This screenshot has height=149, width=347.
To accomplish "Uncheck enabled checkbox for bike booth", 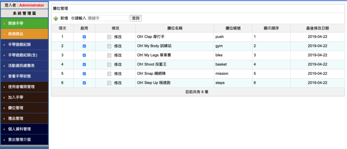I will [84, 56].
